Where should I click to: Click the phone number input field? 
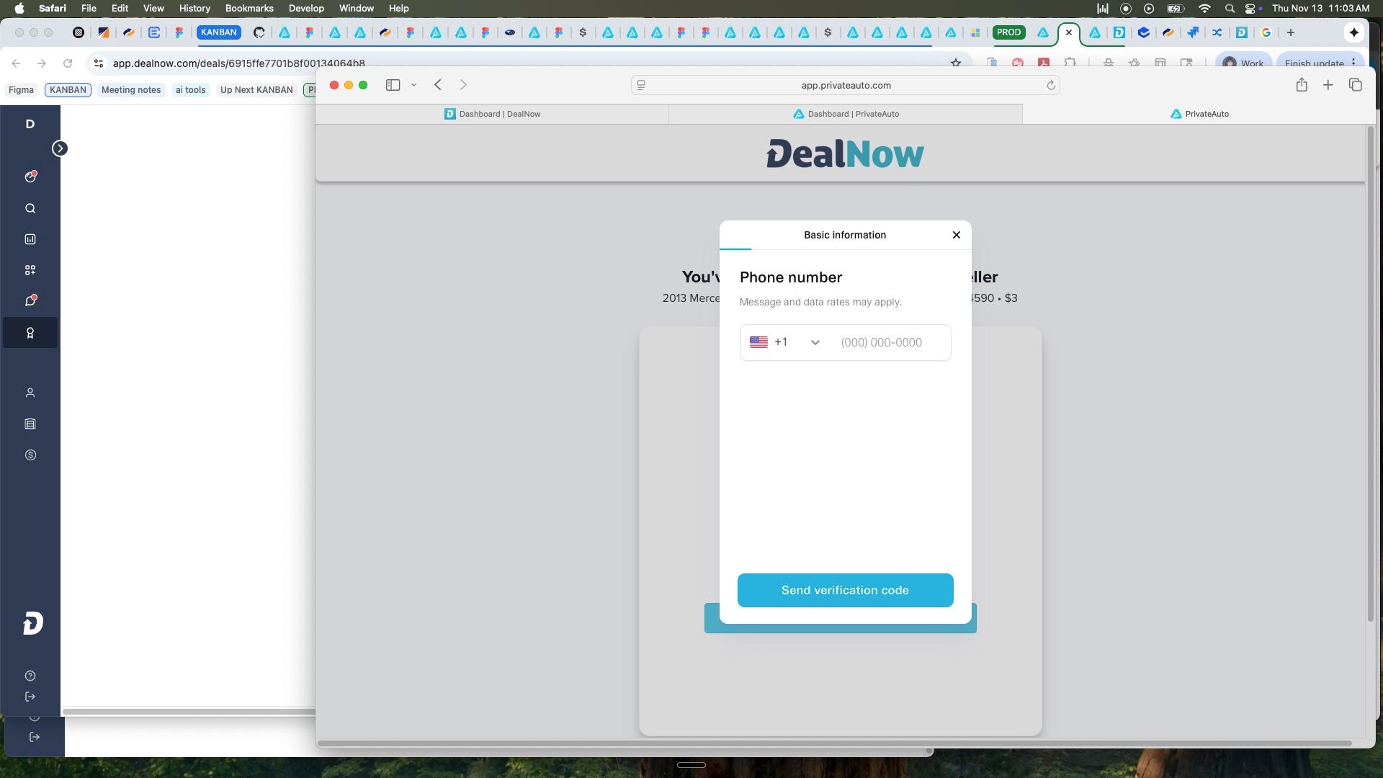click(x=890, y=342)
